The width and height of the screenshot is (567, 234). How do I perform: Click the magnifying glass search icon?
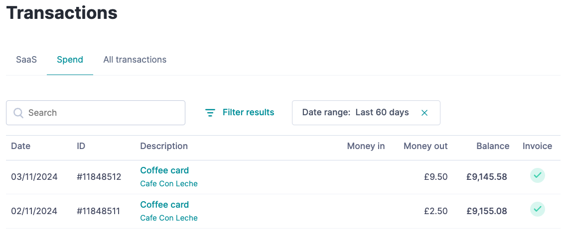tap(18, 113)
